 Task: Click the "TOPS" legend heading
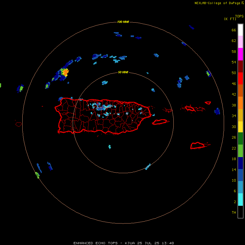point(239,16)
